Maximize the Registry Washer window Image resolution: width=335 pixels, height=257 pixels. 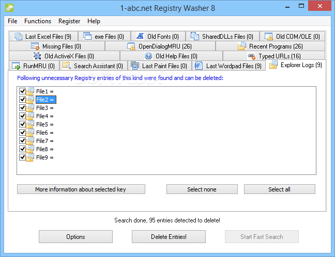coord(301,6)
